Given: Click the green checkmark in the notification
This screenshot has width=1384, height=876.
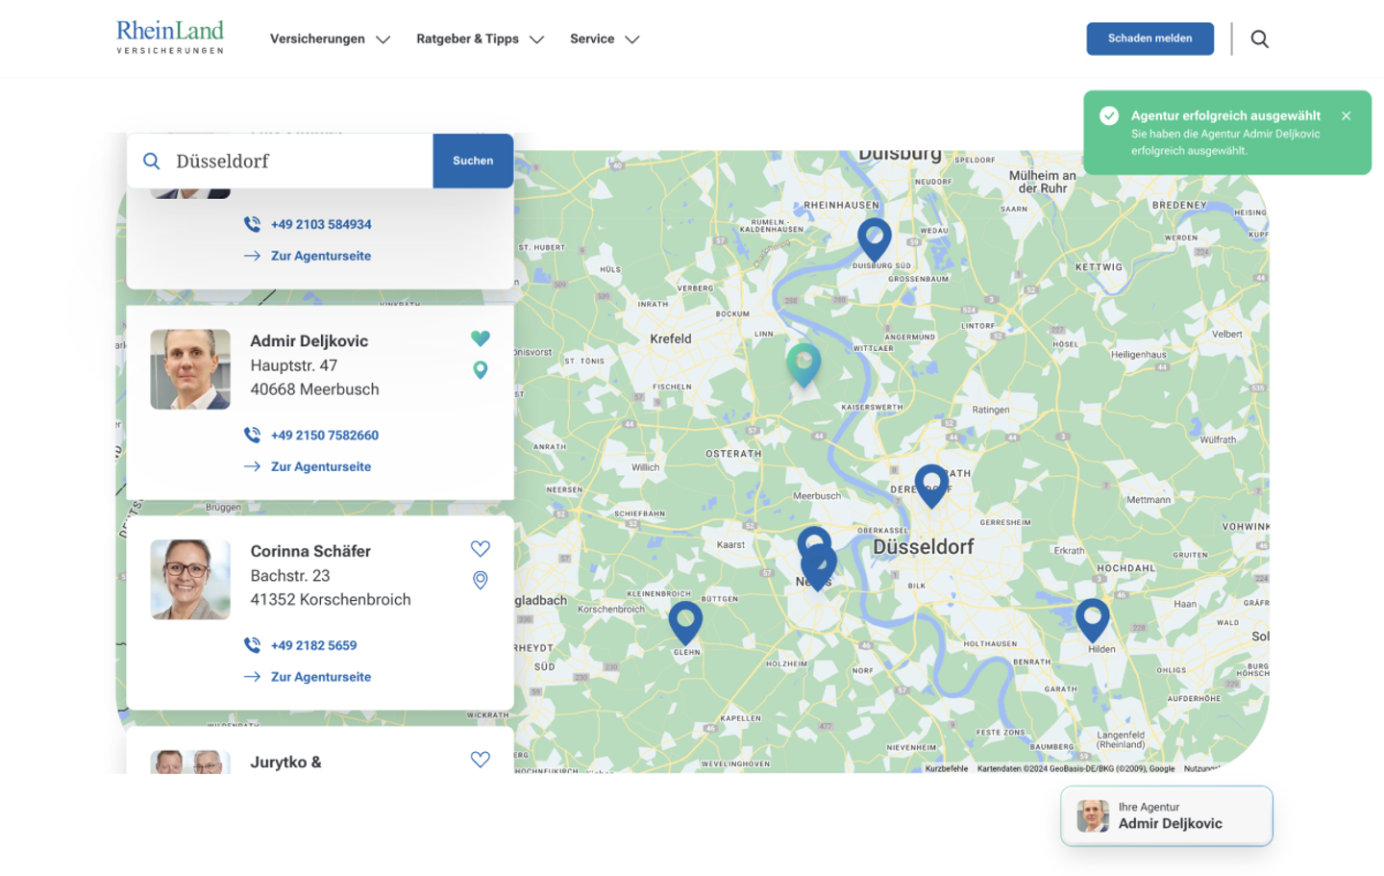Looking at the screenshot, I should (x=1109, y=115).
